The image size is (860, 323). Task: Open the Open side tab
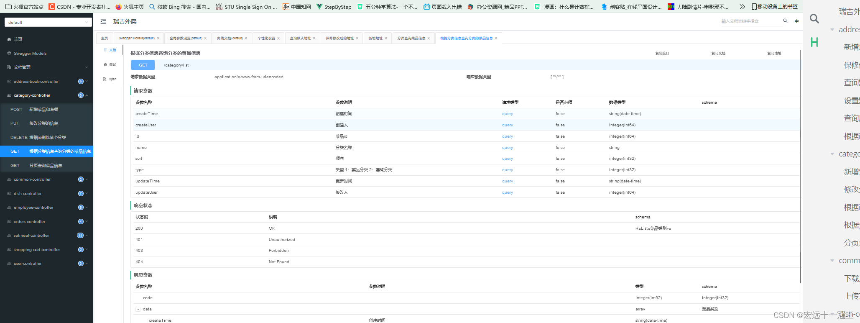[110, 79]
